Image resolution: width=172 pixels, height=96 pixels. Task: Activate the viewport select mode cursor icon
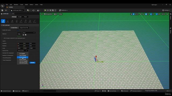point(131,14)
